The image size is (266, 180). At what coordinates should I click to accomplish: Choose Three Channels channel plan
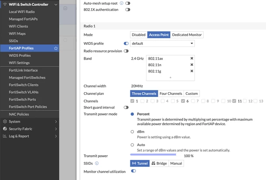point(144,93)
